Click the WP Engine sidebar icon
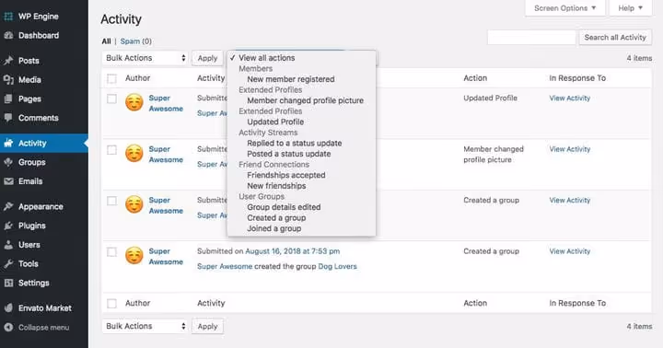This screenshot has height=348, width=663. pyautogui.click(x=8, y=17)
